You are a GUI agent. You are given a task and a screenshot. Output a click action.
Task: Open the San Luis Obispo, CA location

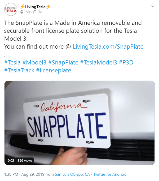72,174
